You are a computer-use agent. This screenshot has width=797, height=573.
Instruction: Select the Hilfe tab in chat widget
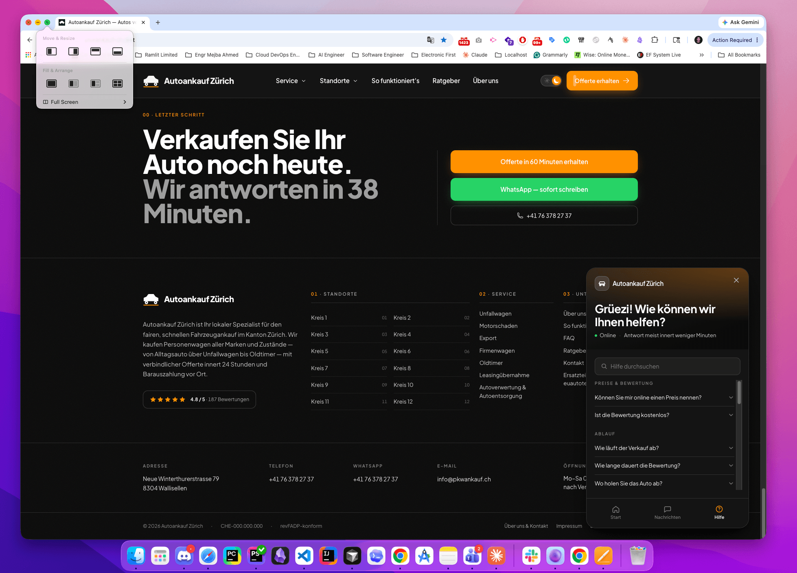click(x=719, y=513)
